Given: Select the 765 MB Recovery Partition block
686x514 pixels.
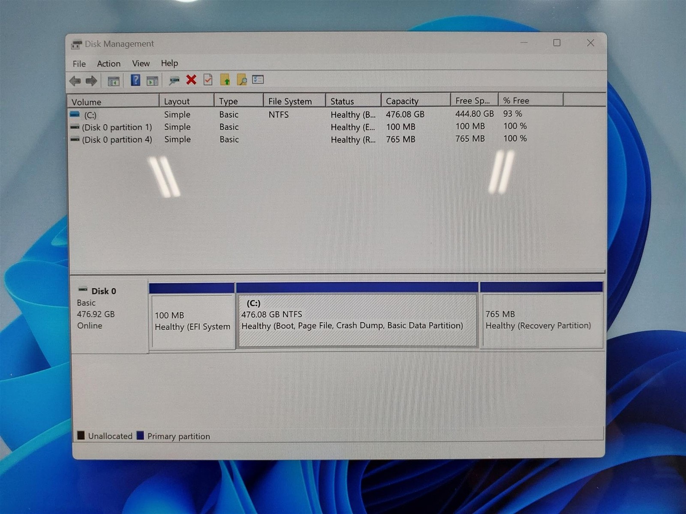Looking at the screenshot, I should click(x=542, y=315).
